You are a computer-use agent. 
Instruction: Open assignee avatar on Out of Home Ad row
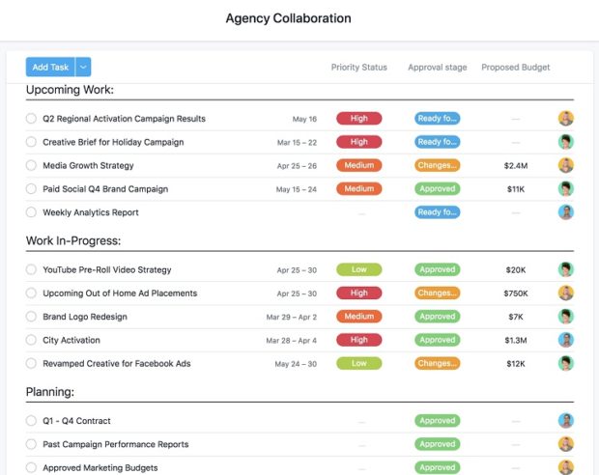(x=566, y=293)
